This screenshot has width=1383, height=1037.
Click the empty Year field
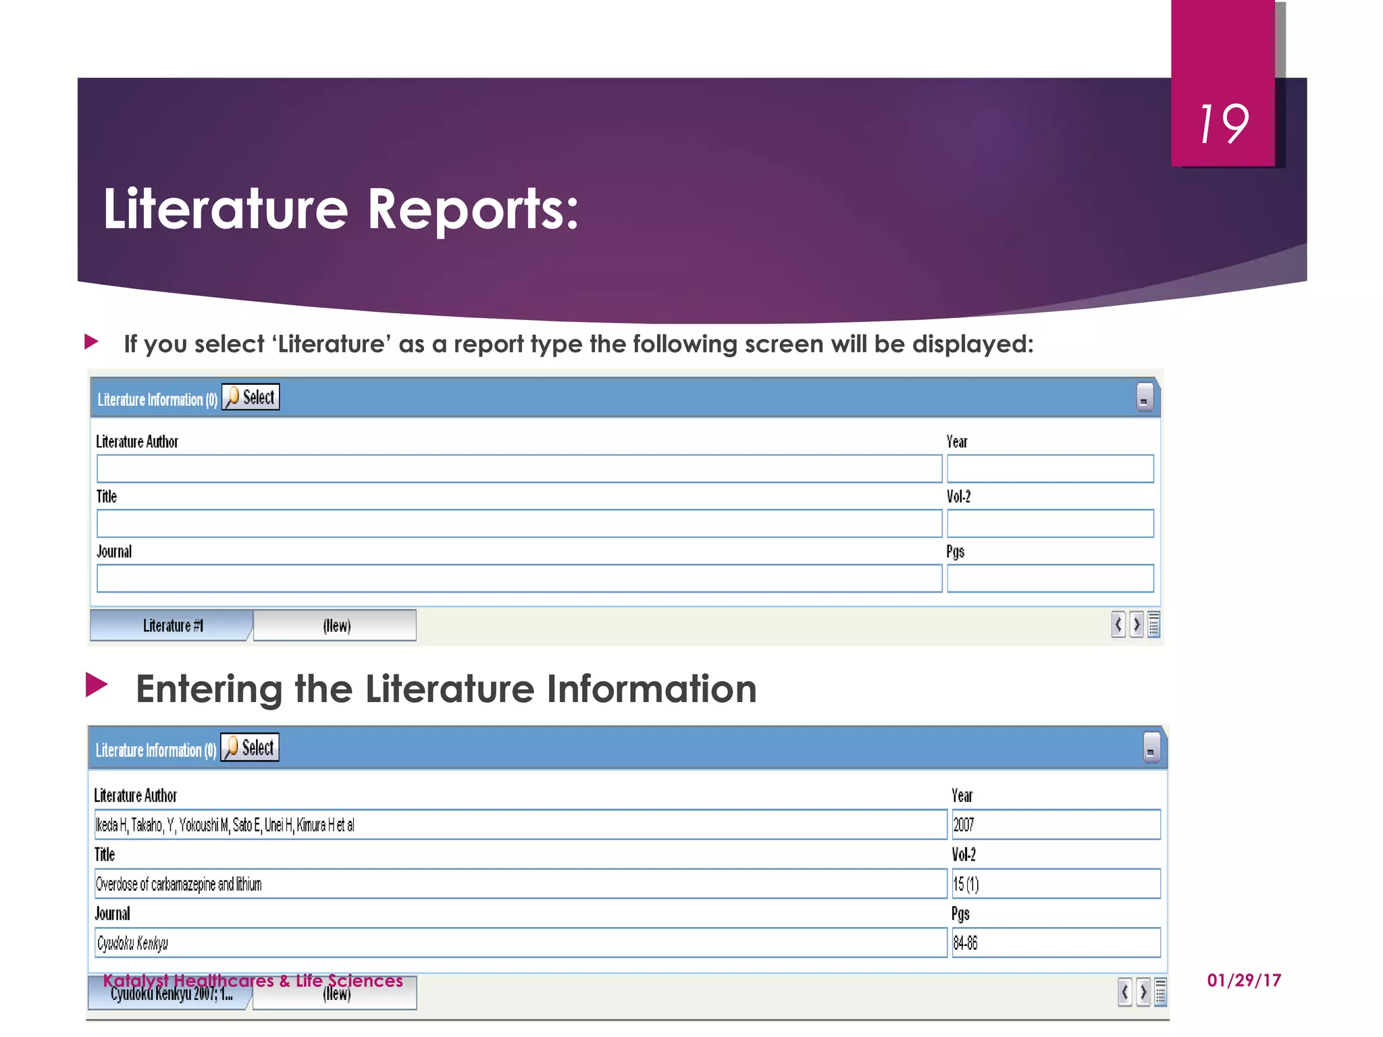coord(1050,469)
